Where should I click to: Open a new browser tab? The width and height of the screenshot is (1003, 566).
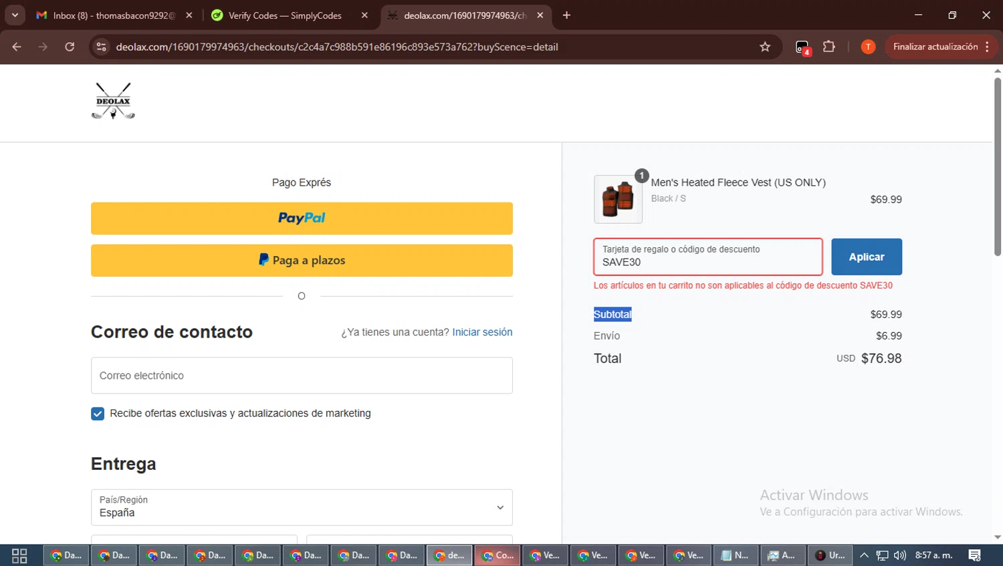coord(566,15)
